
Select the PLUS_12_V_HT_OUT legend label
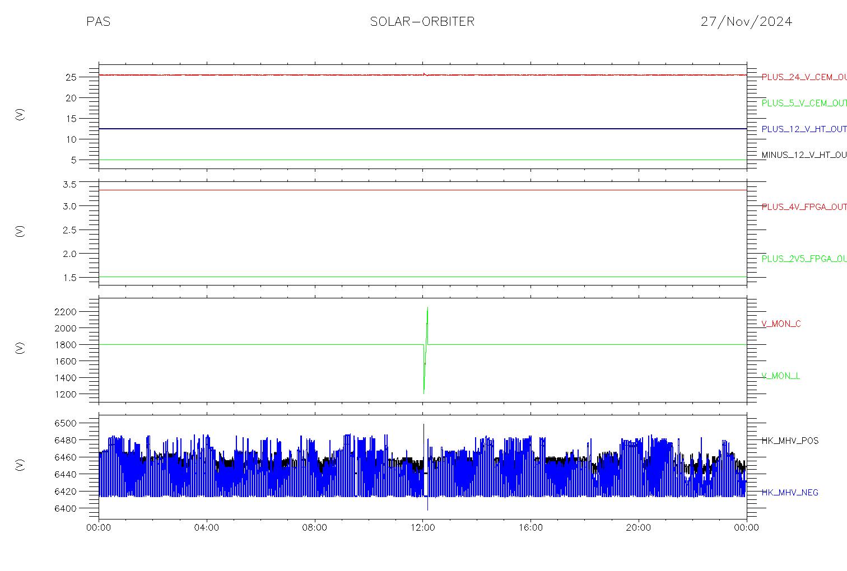coord(804,129)
